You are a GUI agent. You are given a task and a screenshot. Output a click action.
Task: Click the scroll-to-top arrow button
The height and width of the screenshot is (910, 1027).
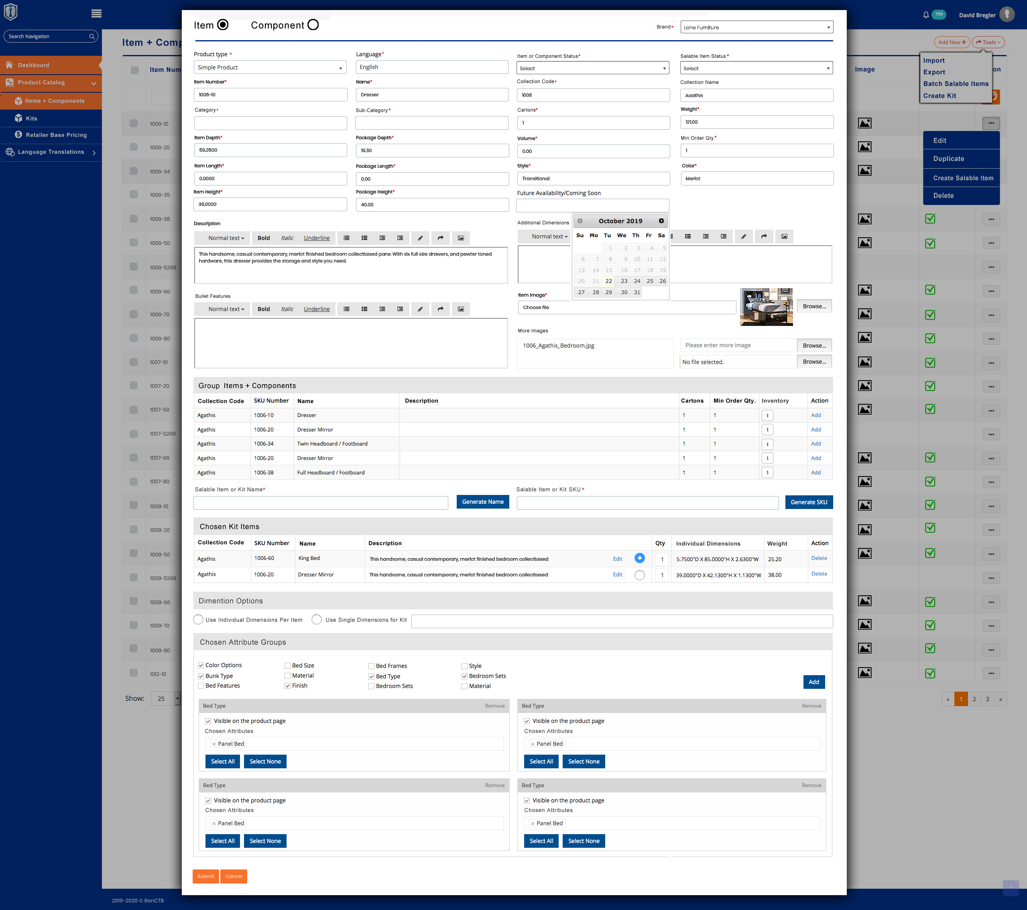[1011, 888]
